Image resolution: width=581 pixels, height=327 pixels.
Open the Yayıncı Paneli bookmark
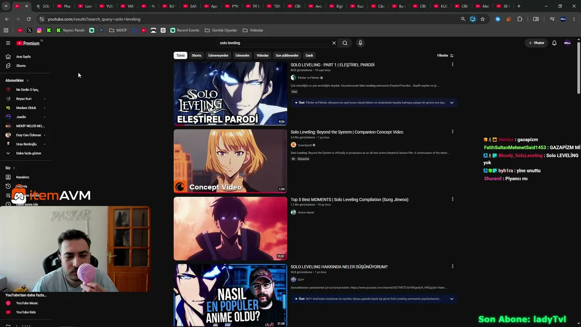(x=70, y=30)
